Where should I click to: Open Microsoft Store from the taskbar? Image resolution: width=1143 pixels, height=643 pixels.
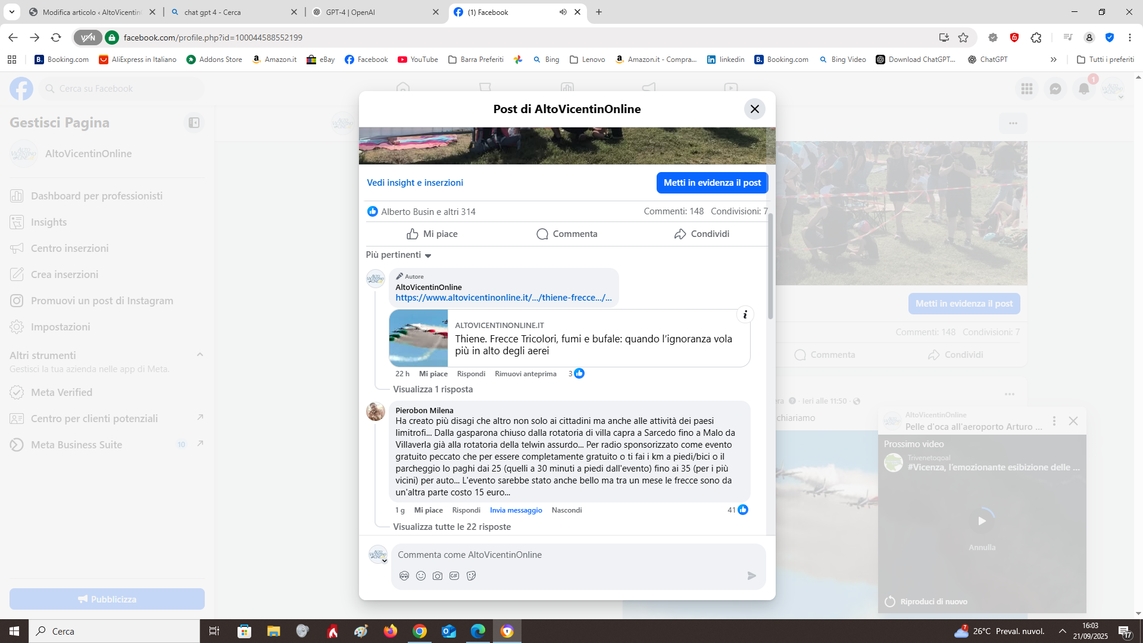[245, 631]
